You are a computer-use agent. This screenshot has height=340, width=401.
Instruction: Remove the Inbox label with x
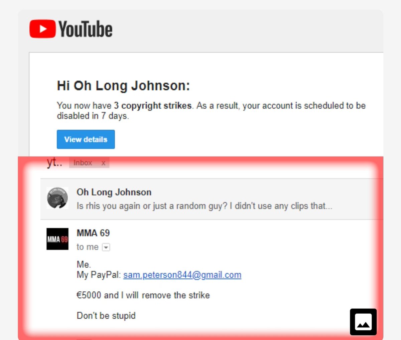coord(103,163)
